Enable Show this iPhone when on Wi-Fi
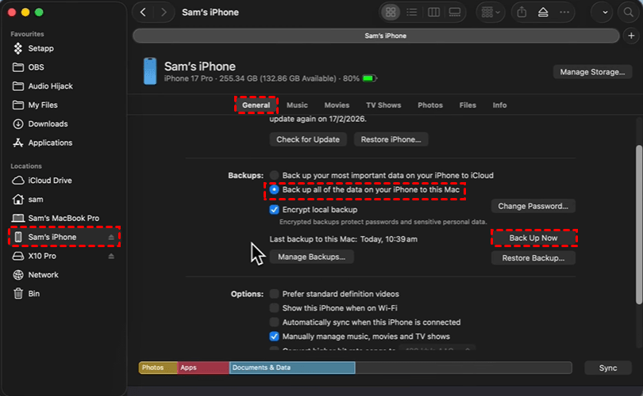The width and height of the screenshot is (643, 396). coord(275,308)
